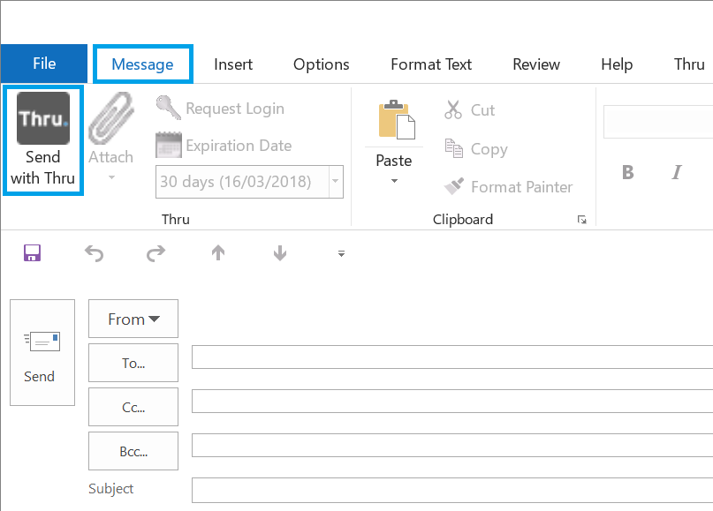This screenshot has height=511, width=713.
Task: Click the Cut scissors icon
Action: pyautogui.click(x=453, y=109)
